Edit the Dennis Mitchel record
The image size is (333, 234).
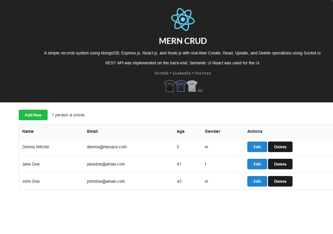257,147
